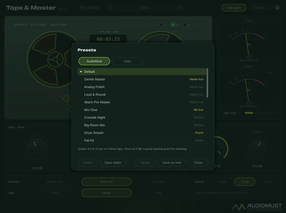
Task: Click the Delete preset button
Action: (x=88, y=163)
